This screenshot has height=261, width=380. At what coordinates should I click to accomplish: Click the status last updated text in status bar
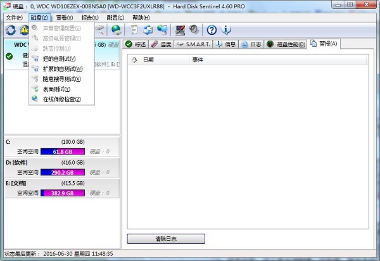pyautogui.click(x=59, y=254)
